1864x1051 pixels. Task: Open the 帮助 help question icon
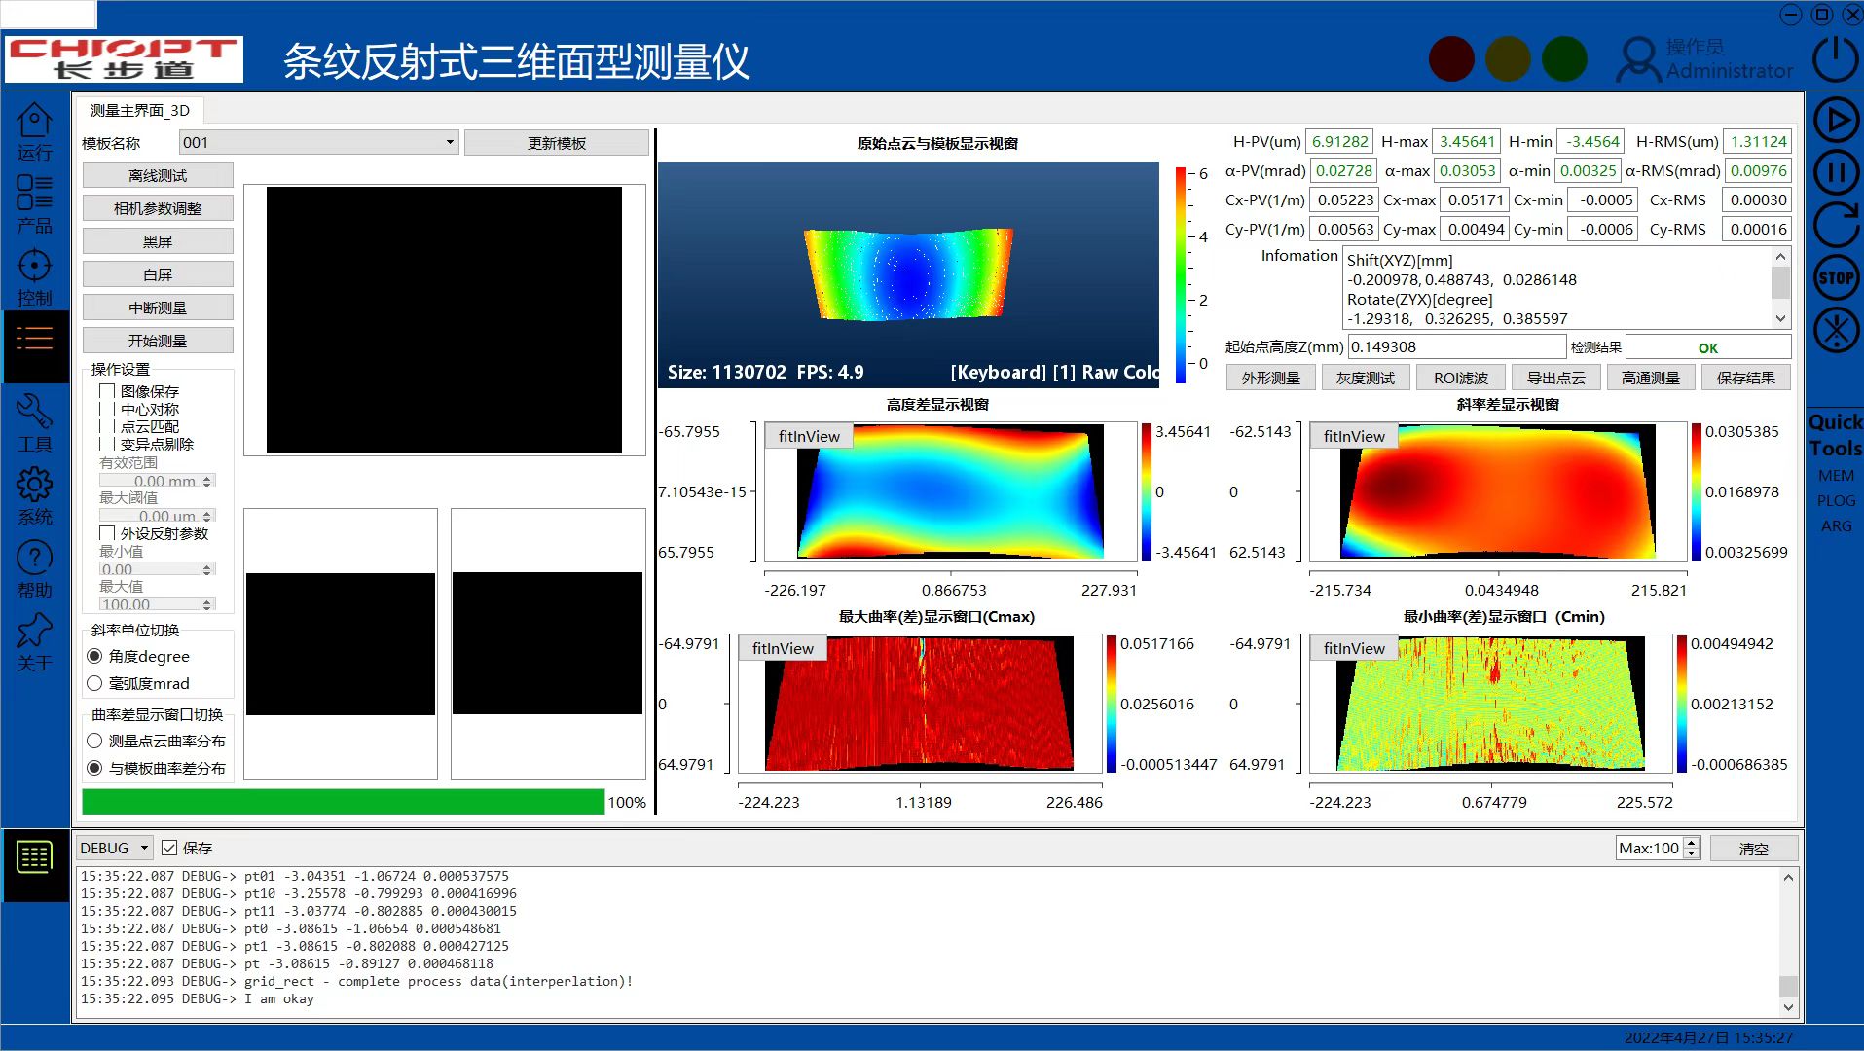point(34,558)
